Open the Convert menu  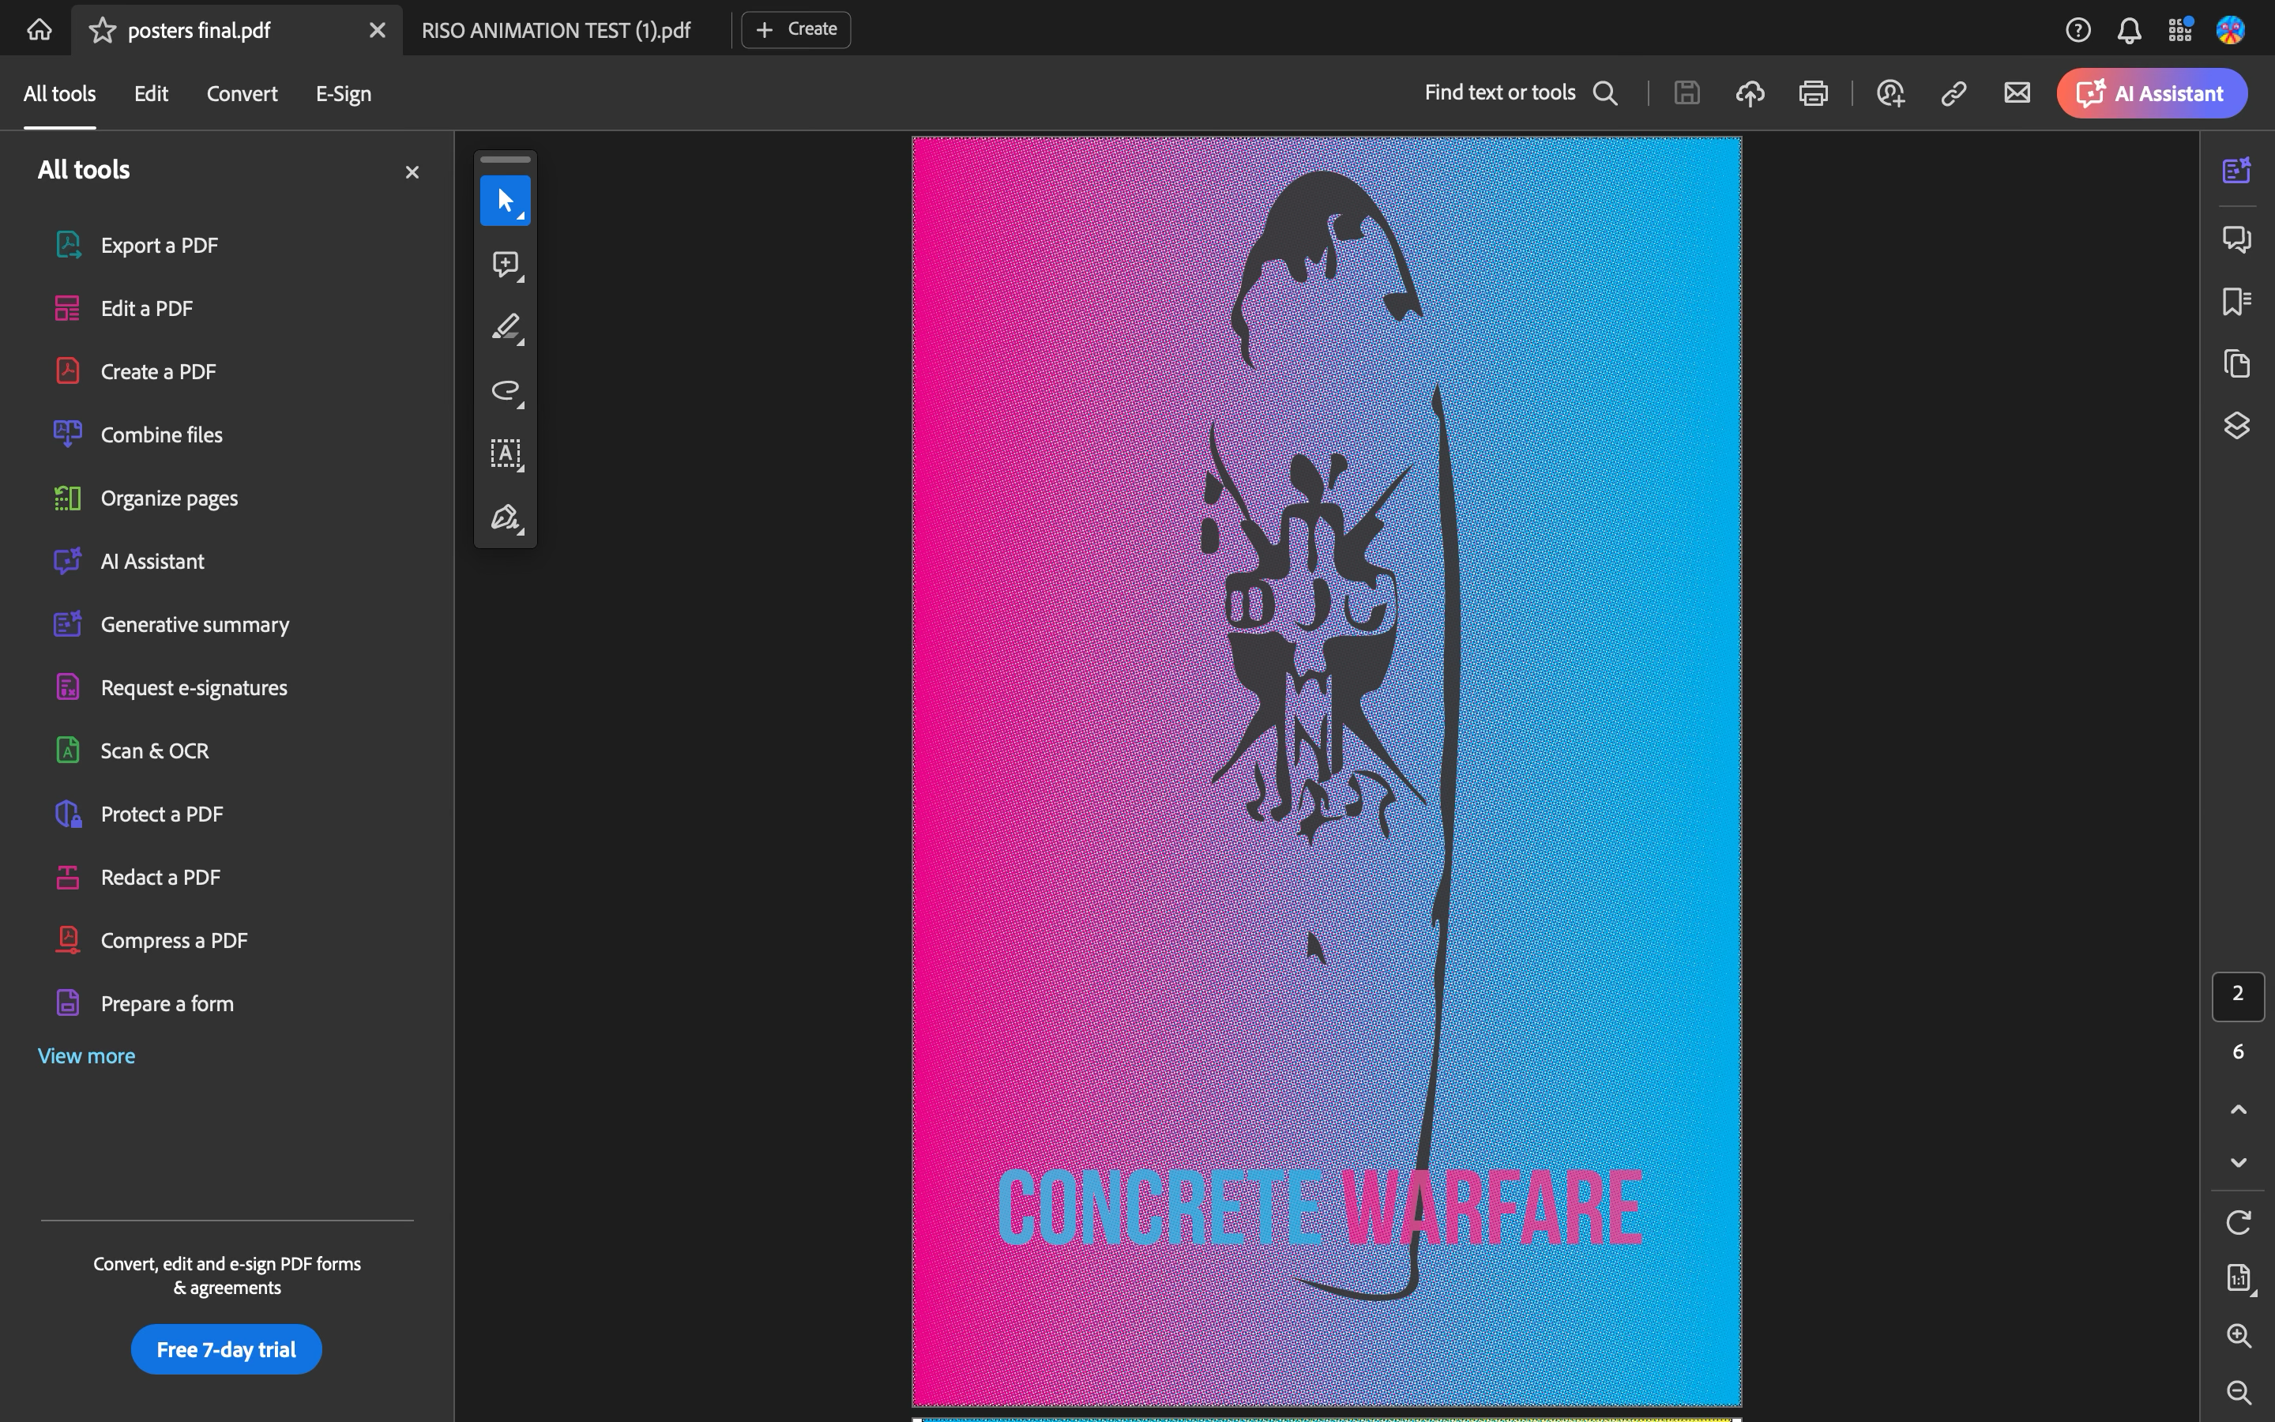click(x=242, y=93)
